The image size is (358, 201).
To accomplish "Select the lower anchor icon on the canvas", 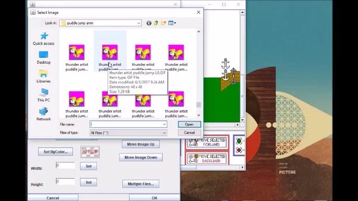I will point(225,75).
